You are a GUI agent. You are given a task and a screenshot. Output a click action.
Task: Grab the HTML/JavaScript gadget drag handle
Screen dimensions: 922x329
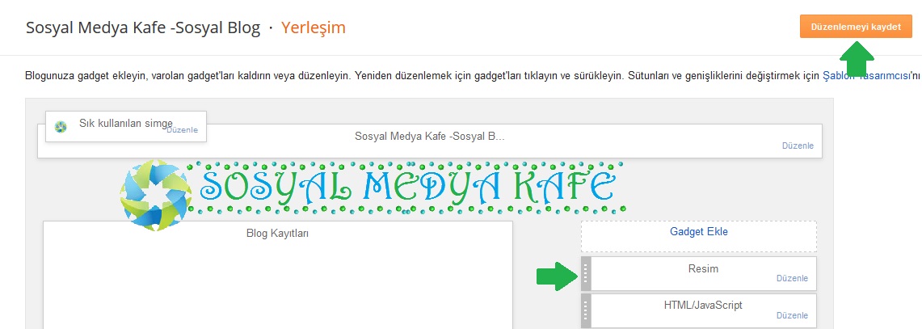pos(586,310)
